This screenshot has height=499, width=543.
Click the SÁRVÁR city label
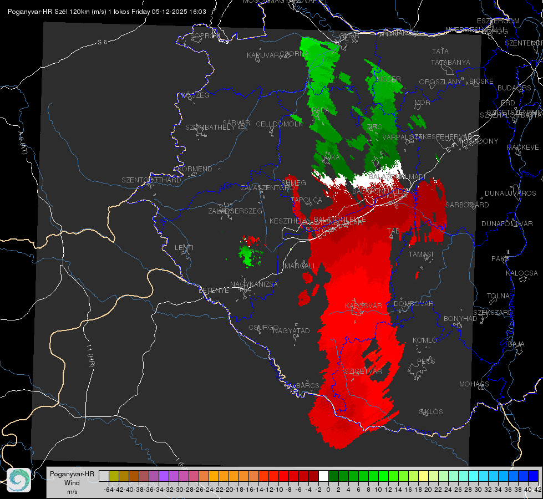click(236, 123)
